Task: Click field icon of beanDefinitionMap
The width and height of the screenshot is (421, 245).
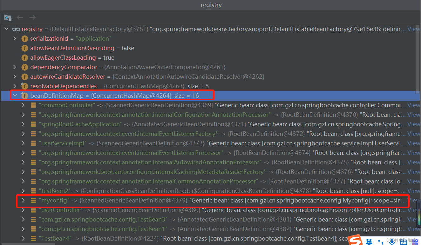Action: point(24,96)
